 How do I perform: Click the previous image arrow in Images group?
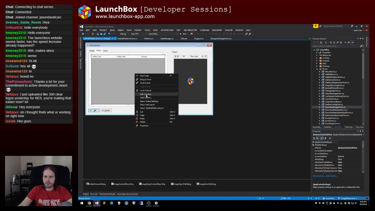pyautogui.click(x=175, y=56)
